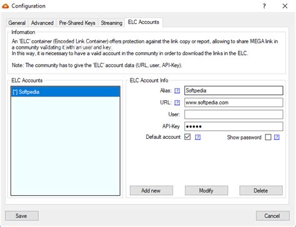Click the API-Key password field
This screenshot has width=296, height=227.
[x=234, y=126]
